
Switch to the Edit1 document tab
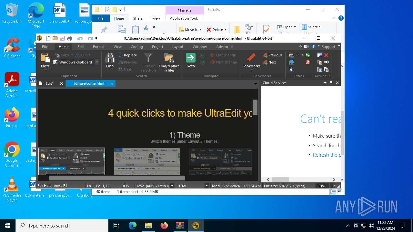49,83
